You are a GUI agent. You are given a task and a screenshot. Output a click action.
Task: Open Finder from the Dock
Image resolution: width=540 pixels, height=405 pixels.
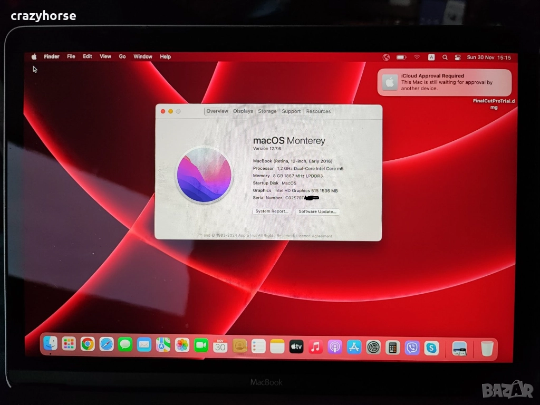click(x=50, y=343)
